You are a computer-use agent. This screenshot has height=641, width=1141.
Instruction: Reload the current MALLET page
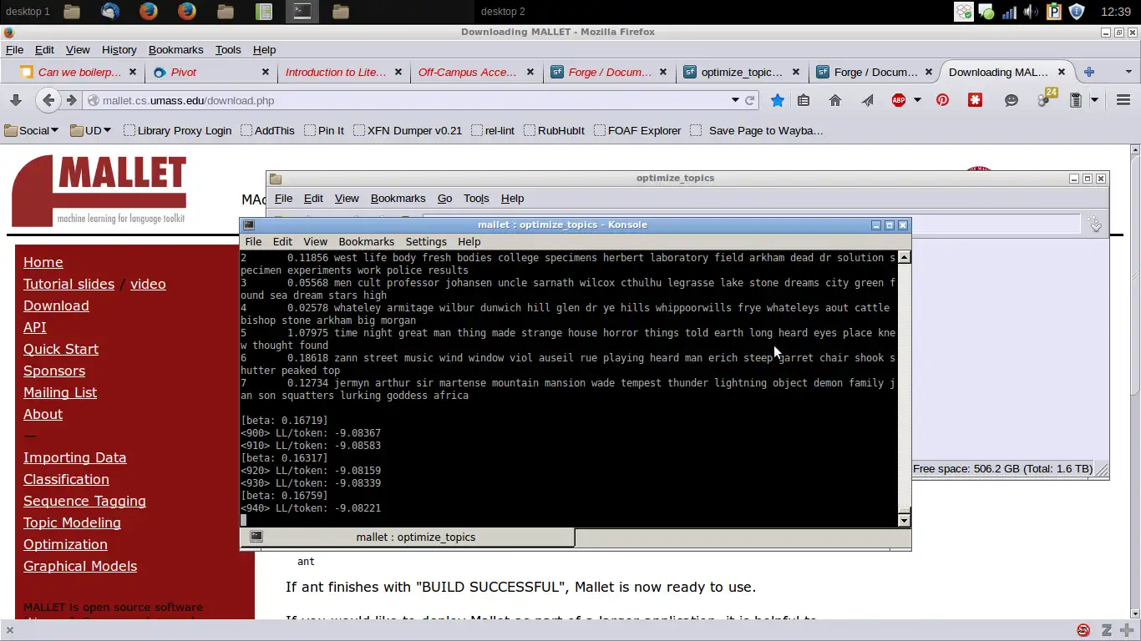(750, 100)
